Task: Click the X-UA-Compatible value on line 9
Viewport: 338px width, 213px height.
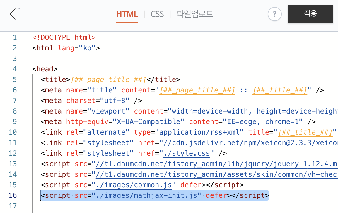Action: 148,122
